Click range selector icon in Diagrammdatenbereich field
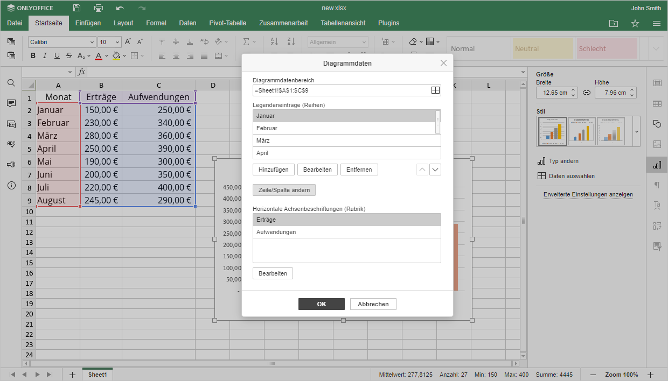This screenshot has height=381, width=668. [435, 90]
